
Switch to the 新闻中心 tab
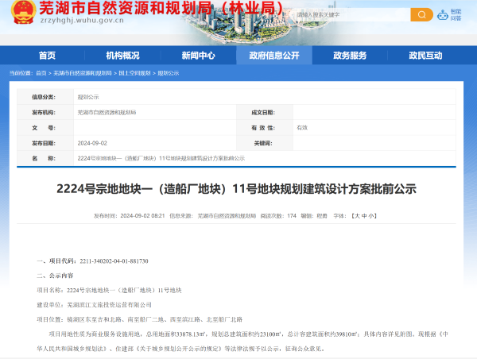(x=198, y=56)
